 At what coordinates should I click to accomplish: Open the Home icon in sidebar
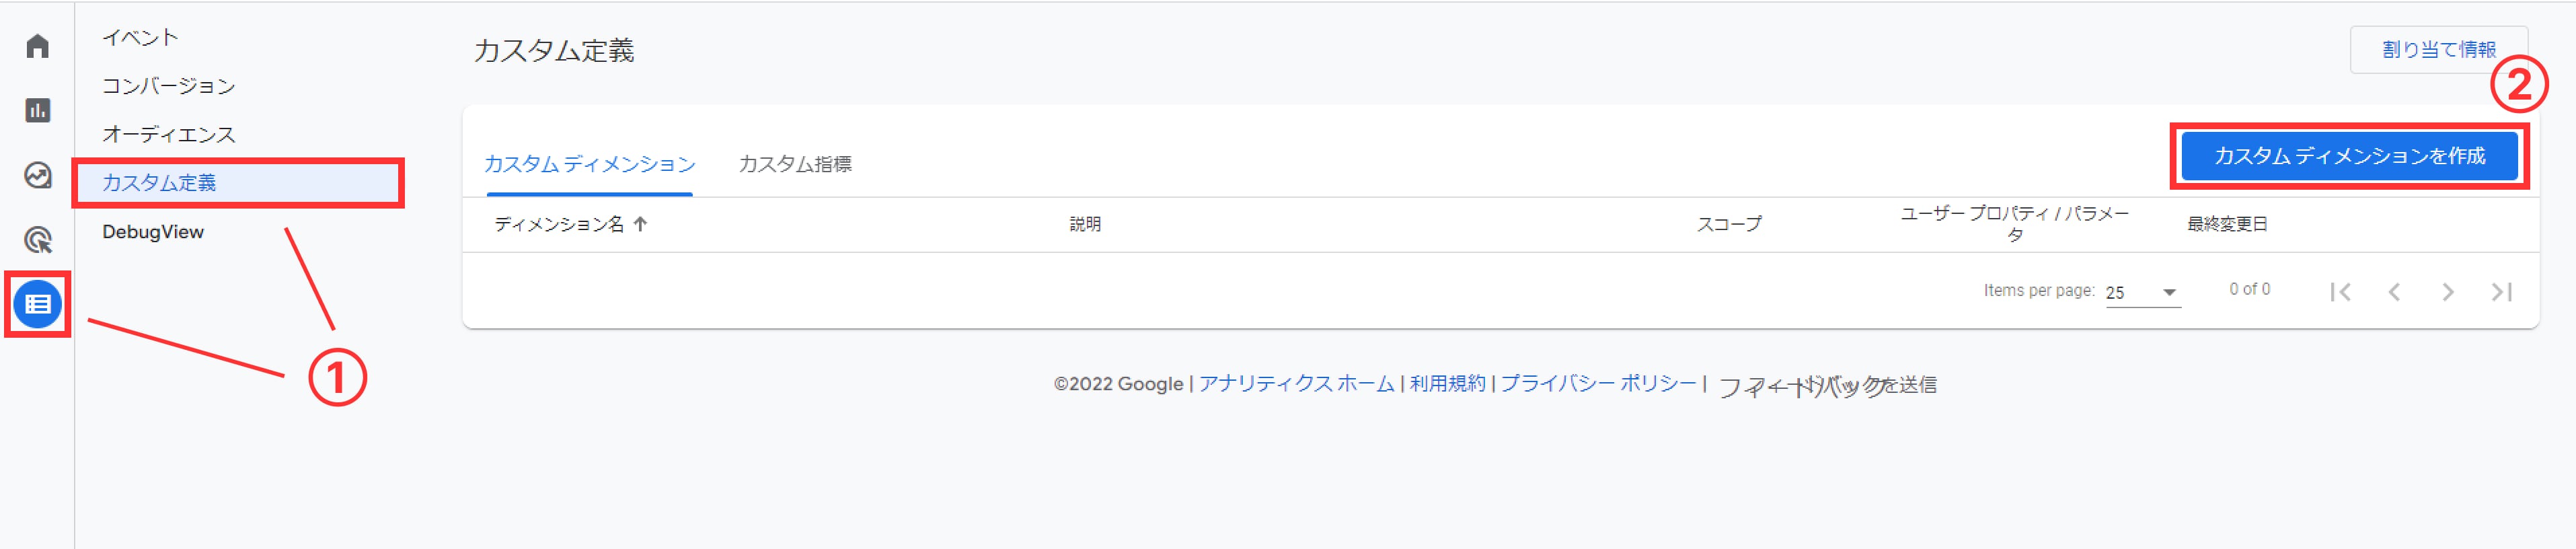click(x=37, y=46)
